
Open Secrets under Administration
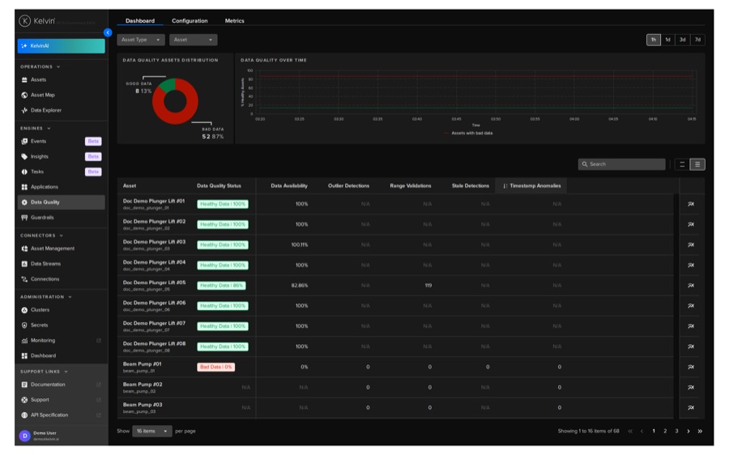(x=39, y=325)
